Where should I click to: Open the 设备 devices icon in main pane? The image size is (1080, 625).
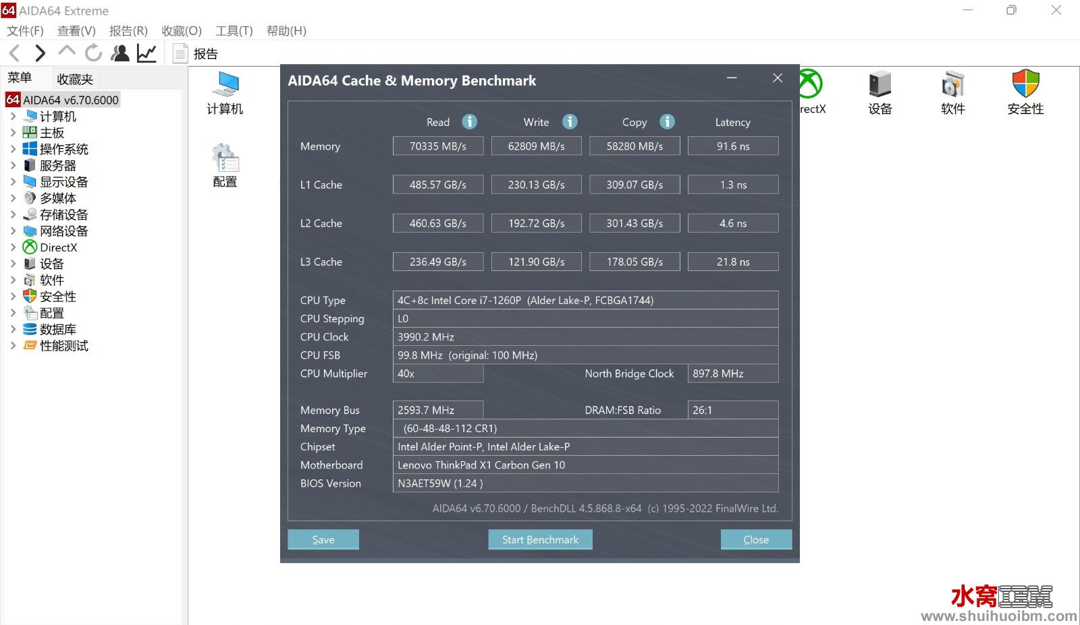[880, 93]
